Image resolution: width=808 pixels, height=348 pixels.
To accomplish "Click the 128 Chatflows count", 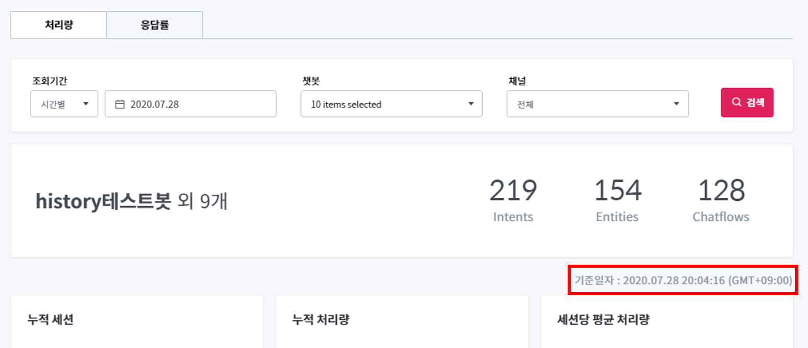I will [x=721, y=200].
